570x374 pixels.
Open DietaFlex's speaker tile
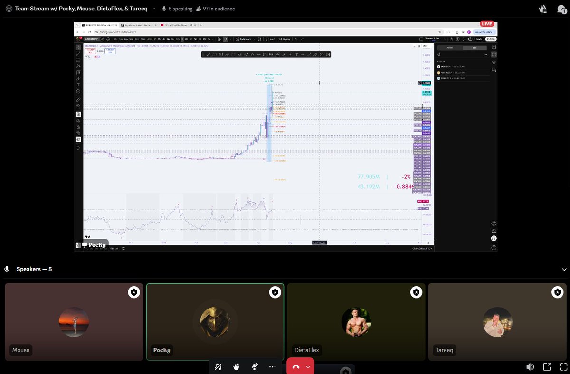[x=356, y=322]
